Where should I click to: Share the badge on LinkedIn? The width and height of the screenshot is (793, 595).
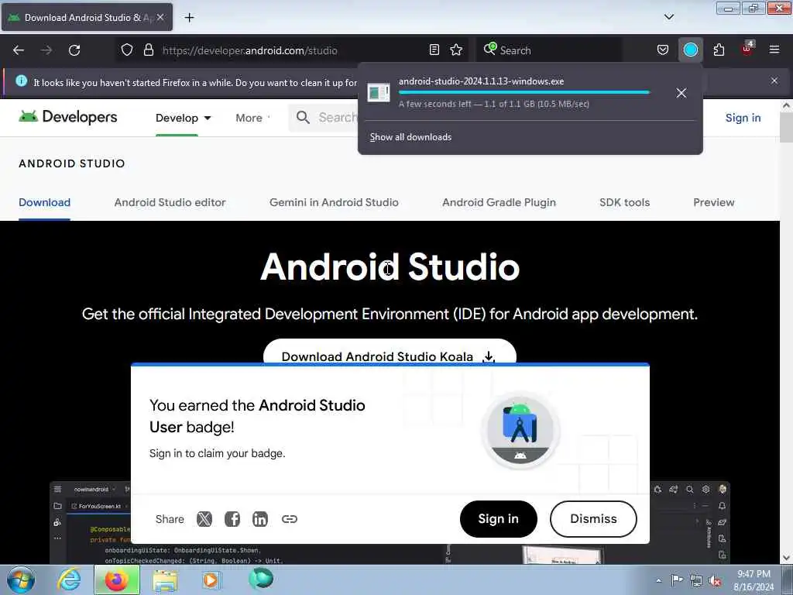coord(260,519)
